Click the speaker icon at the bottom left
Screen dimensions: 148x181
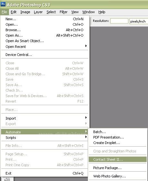(7, 179)
